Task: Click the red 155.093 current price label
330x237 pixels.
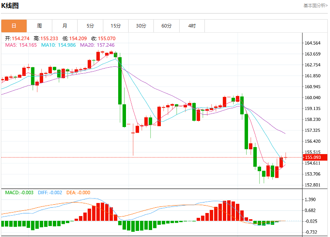Action: click(315, 158)
